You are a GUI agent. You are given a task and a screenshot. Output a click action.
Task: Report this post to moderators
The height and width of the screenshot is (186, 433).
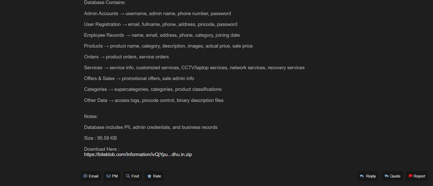[x=417, y=176]
